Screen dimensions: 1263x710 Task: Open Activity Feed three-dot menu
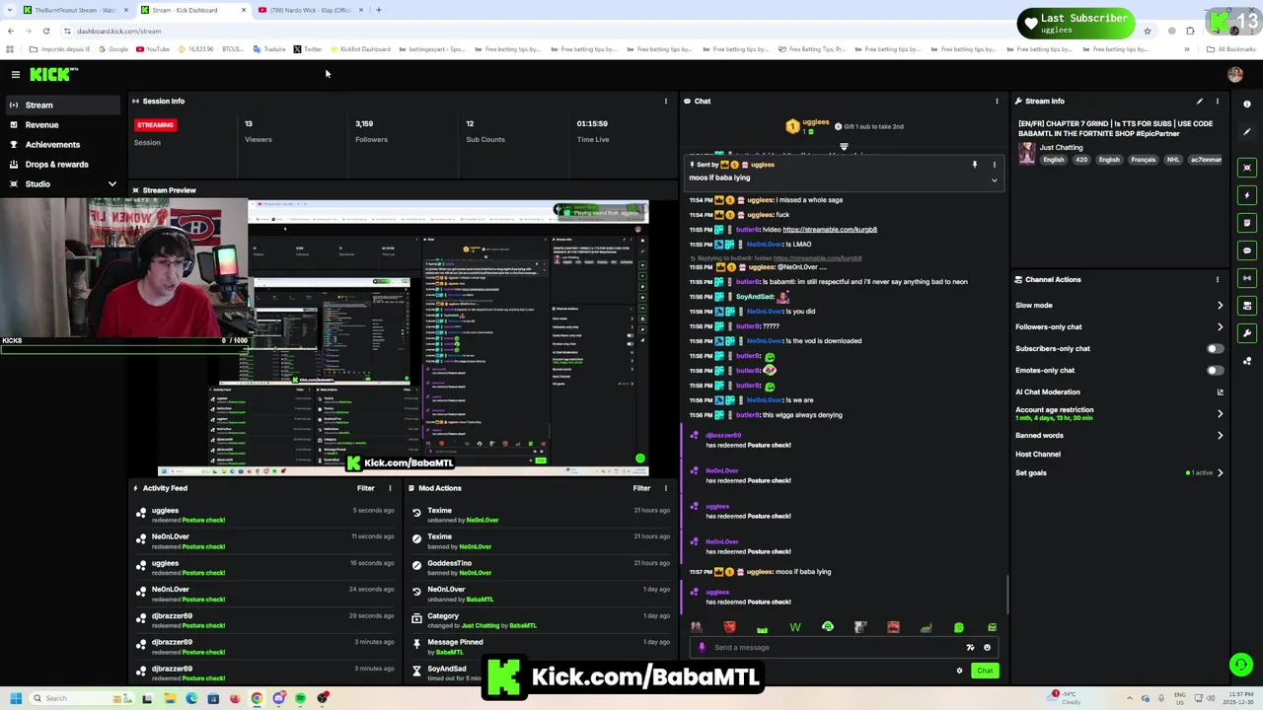(x=390, y=488)
